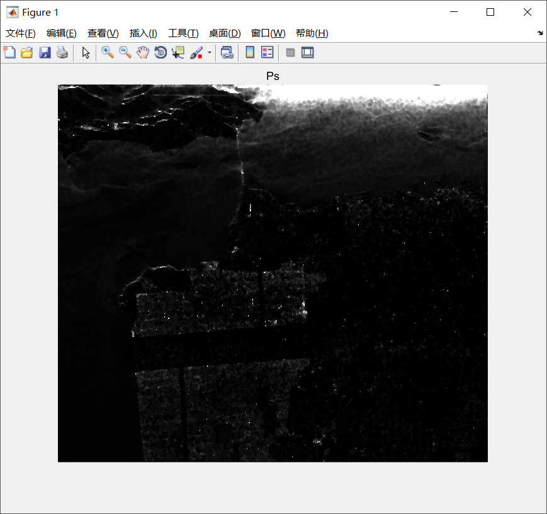Click the Show Plot Tools icon

[x=308, y=52]
